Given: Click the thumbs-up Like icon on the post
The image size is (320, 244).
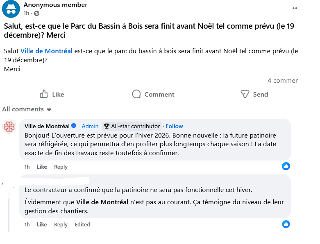Looking at the screenshot, I should pos(44,94).
